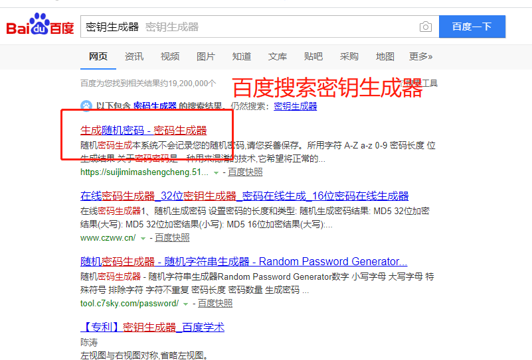Select the 贴吧 tab
532x360 pixels.
pos(313,56)
